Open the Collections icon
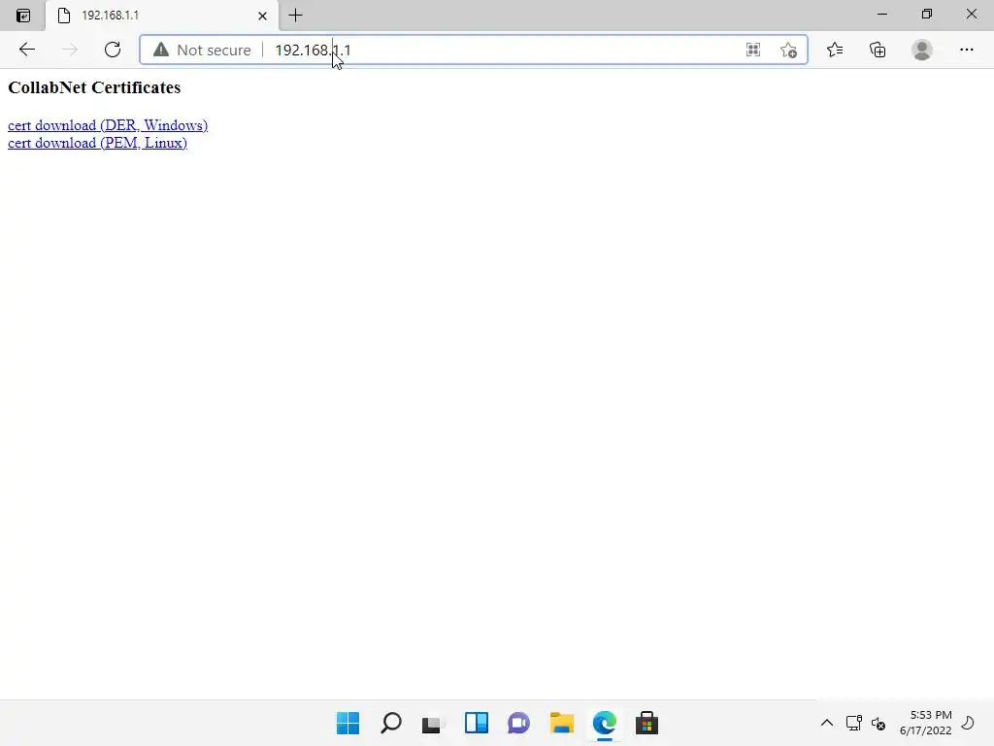The image size is (994, 746). [878, 50]
